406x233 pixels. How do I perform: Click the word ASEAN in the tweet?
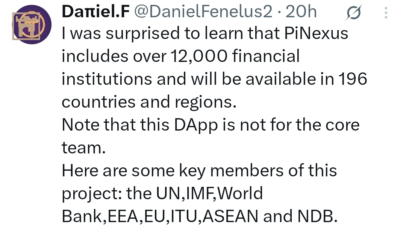[230, 216]
